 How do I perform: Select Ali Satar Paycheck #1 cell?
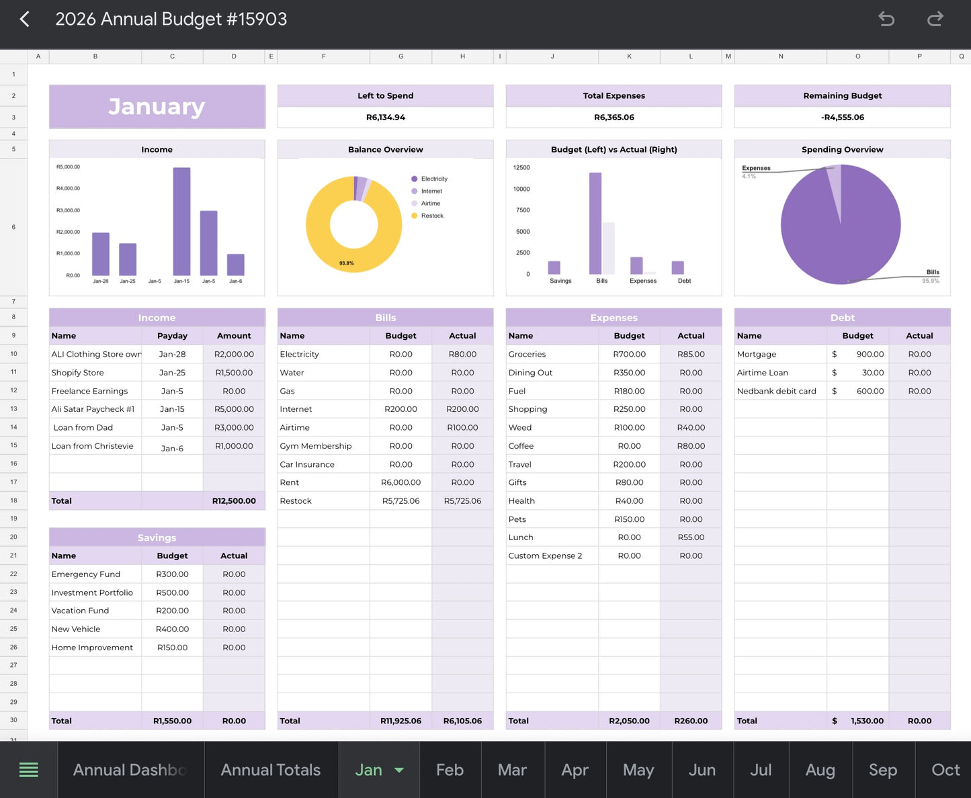point(95,409)
